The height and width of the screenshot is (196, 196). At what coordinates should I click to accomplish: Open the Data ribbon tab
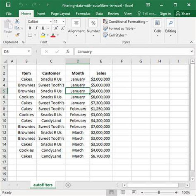99,14
